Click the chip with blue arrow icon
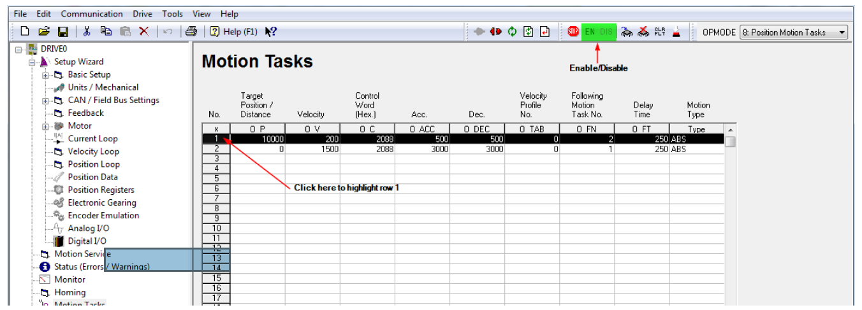Viewport: 862px width, 310px height. tap(627, 32)
